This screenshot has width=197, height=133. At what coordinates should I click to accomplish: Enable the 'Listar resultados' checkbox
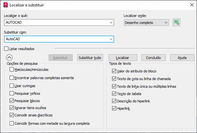click(7, 49)
